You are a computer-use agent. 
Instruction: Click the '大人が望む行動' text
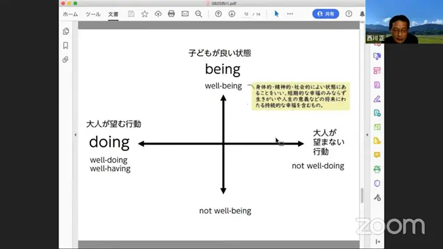113,124
